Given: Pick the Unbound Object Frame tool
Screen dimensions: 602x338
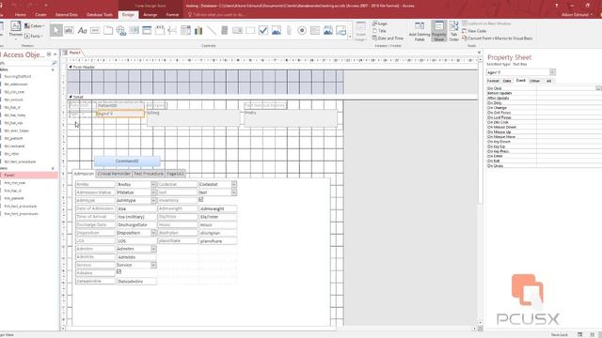Looking at the screenshot, I should (277, 30).
